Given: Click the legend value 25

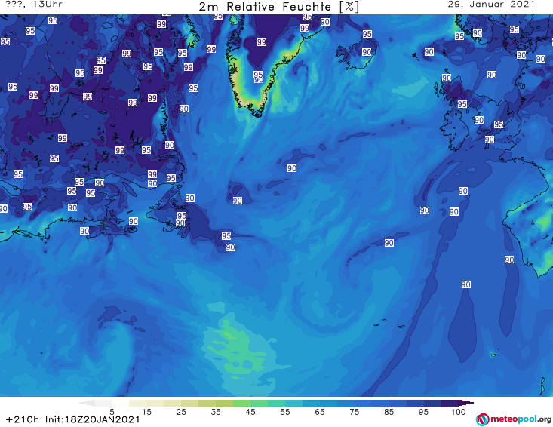Looking at the screenshot, I should pos(181,412).
